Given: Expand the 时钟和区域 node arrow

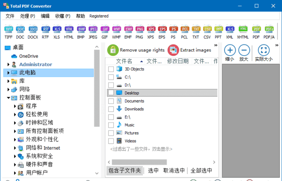Looking at the screenshot, I should pos(15,123).
